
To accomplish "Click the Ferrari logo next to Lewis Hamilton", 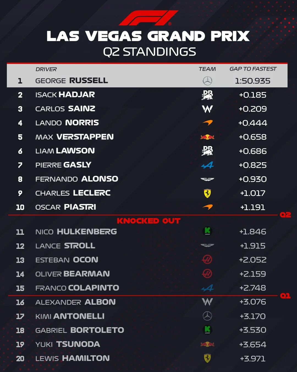I will click(x=207, y=358).
